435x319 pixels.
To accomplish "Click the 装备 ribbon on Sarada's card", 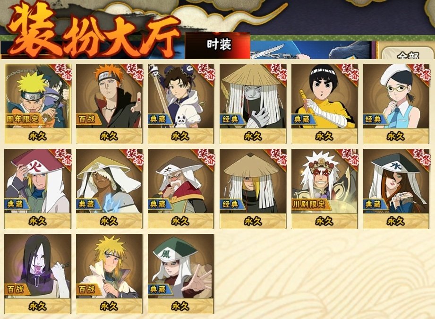I will click(x=422, y=72).
